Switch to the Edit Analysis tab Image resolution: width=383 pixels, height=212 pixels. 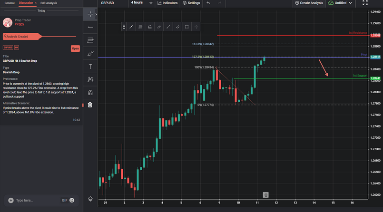pos(49,3)
